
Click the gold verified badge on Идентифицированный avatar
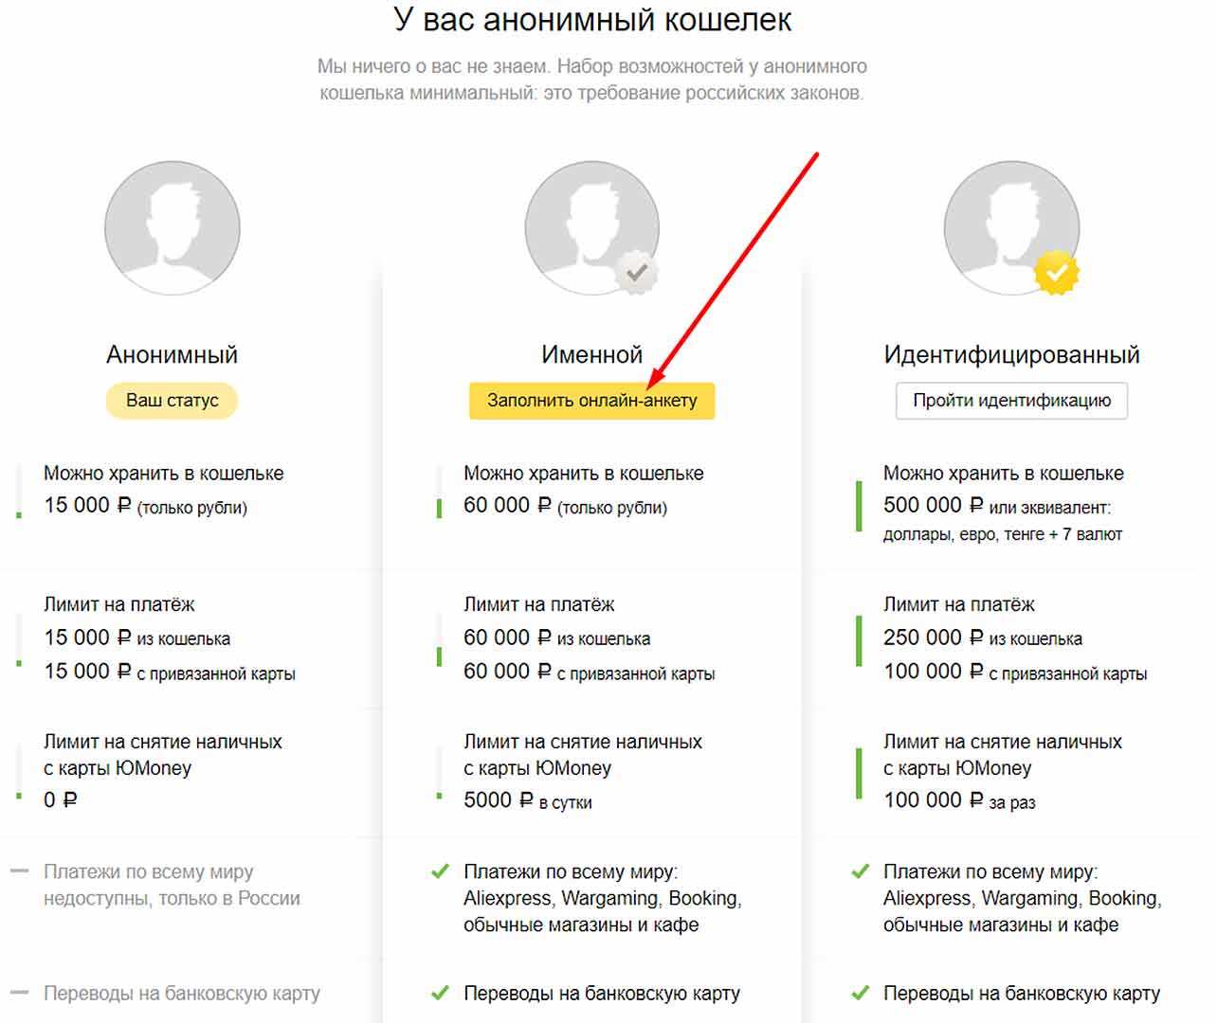click(1057, 274)
